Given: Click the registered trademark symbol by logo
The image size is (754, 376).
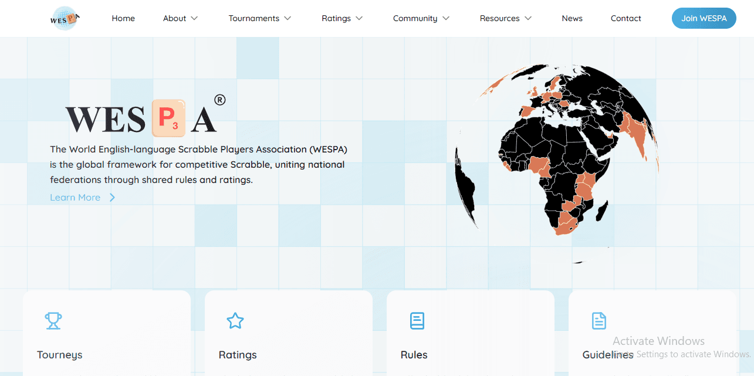Looking at the screenshot, I should tap(219, 100).
